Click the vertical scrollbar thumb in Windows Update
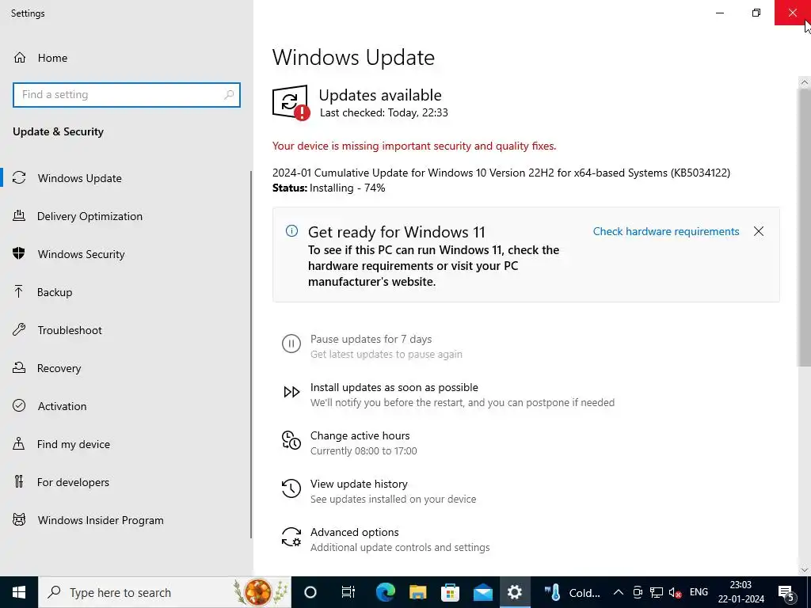Screen dimensions: 811x608 tap(805, 227)
